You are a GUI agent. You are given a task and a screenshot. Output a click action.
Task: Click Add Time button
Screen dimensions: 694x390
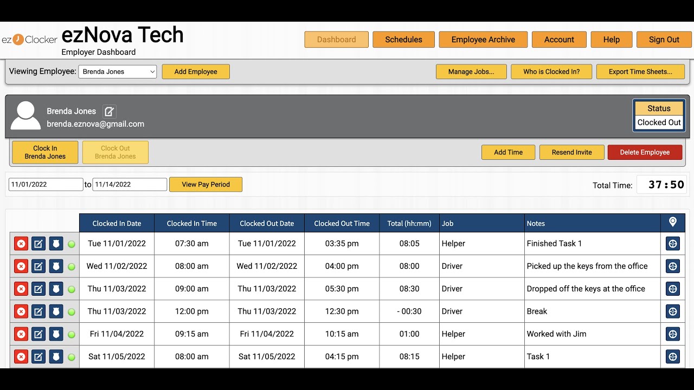pyautogui.click(x=508, y=152)
